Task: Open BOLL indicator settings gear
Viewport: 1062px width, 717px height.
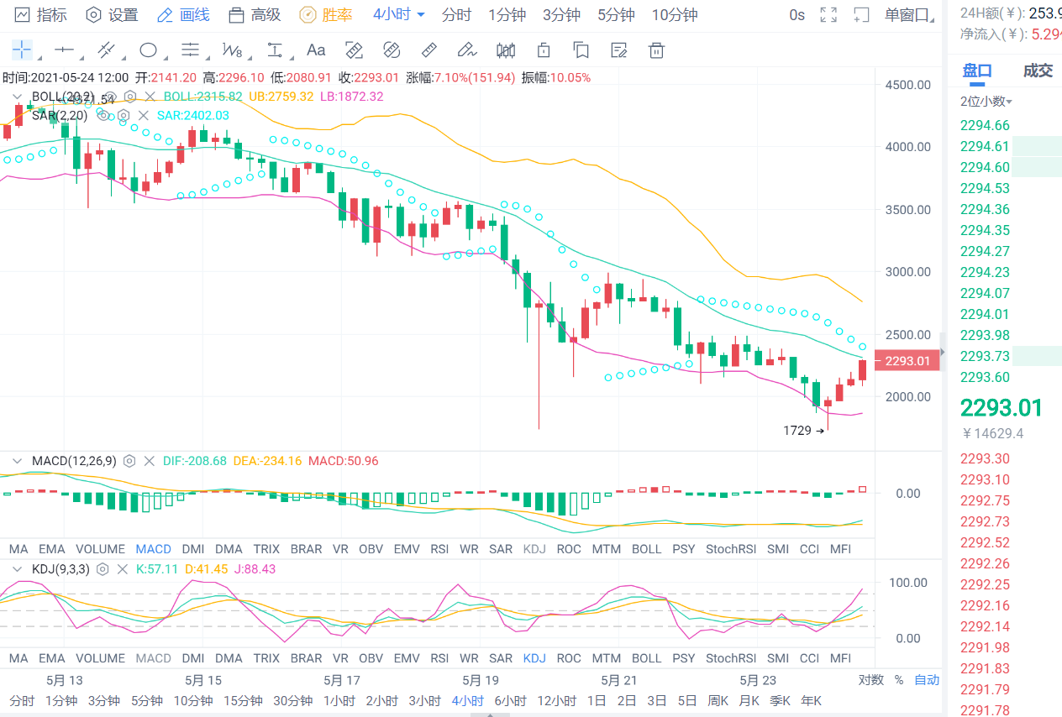Action: point(130,97)
